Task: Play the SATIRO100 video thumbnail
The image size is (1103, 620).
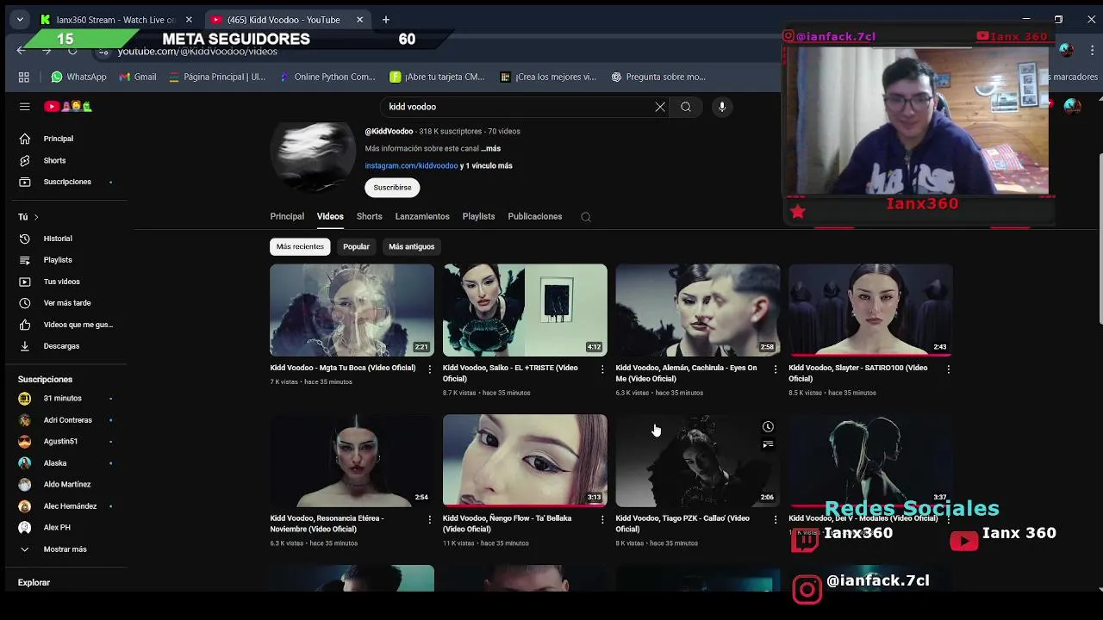Action: coord(870,310)
